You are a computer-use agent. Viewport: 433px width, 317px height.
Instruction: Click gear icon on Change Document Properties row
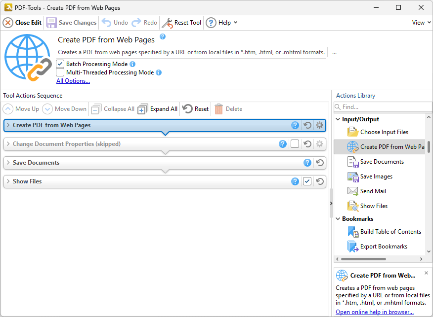tap(319, 144)
